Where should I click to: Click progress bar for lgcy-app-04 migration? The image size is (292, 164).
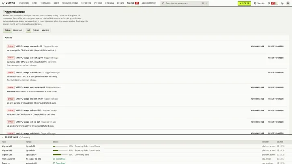point(60,155)
